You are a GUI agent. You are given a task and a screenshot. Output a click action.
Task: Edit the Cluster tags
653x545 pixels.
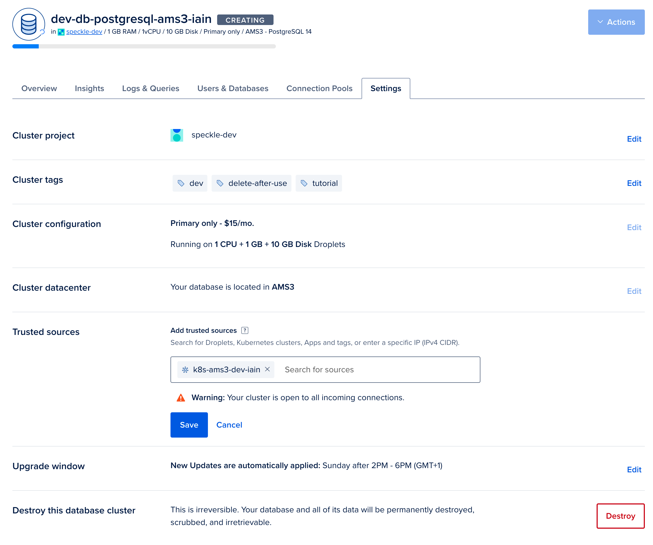coord(634,183)
